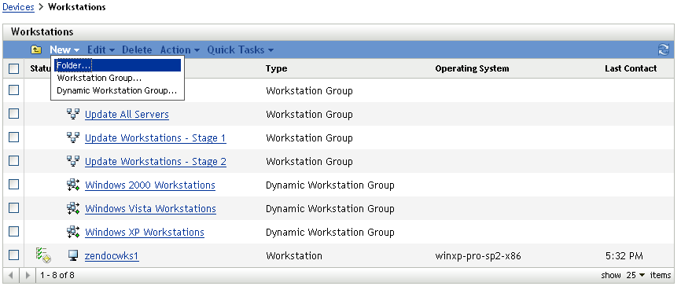The width and height of the screenshot is (681, 286).
Task: Click icon next to Update Workstations - Stage 1
Action: click(72, 137)
